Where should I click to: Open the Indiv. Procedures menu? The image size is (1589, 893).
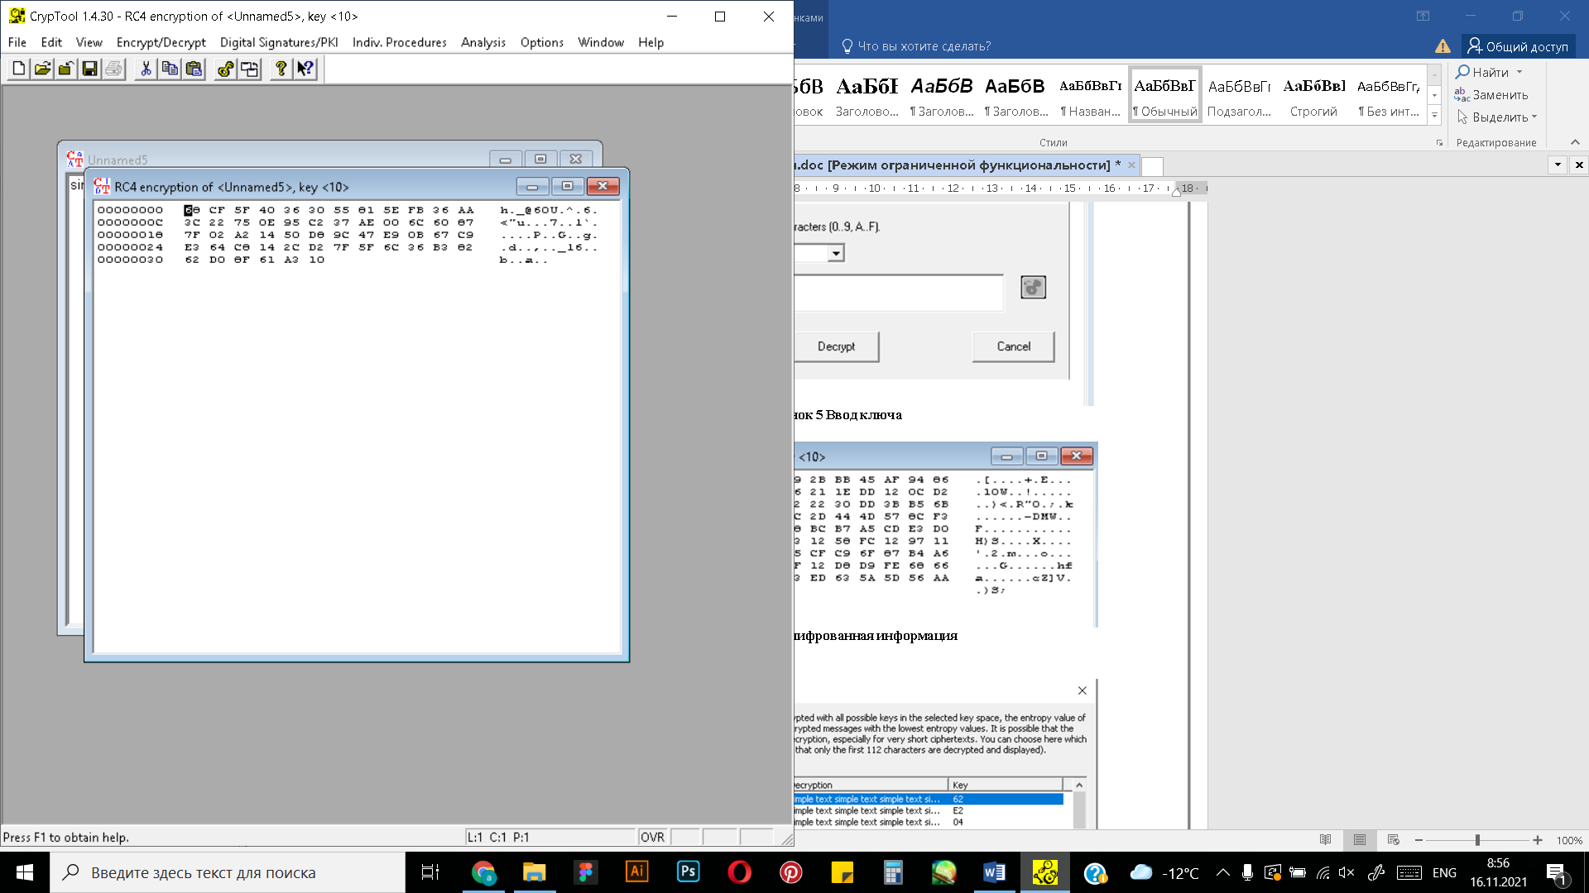399,42
